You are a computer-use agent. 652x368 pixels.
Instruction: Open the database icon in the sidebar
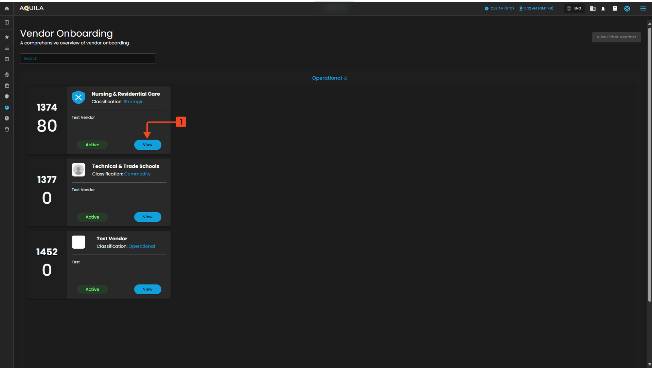click(x=7, y=129)
